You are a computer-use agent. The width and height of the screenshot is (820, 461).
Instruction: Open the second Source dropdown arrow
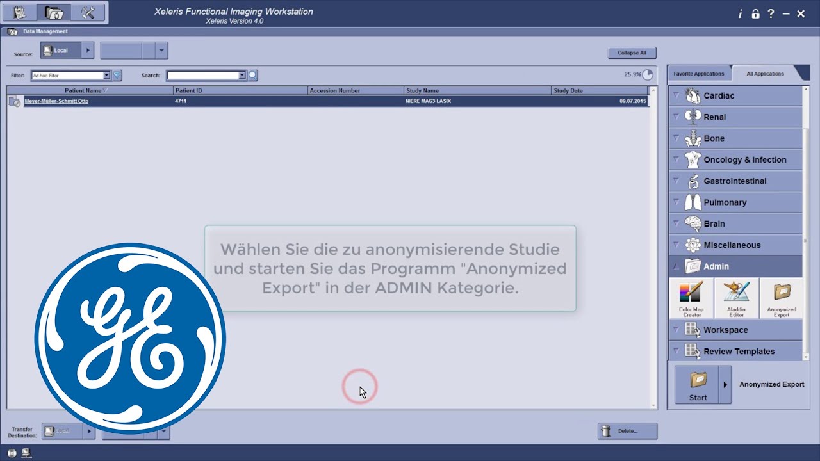click(x=161, y=50)
